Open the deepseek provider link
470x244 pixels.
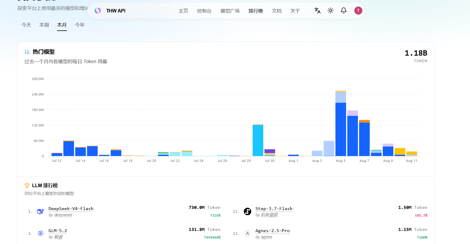[x=63, y=215]
